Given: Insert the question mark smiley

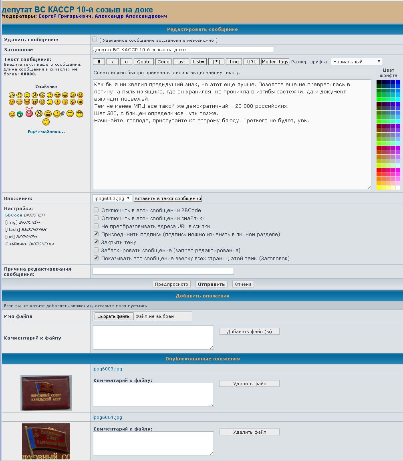Looking at the screenshot, I should pyautogui.click(x=65, y=102).
